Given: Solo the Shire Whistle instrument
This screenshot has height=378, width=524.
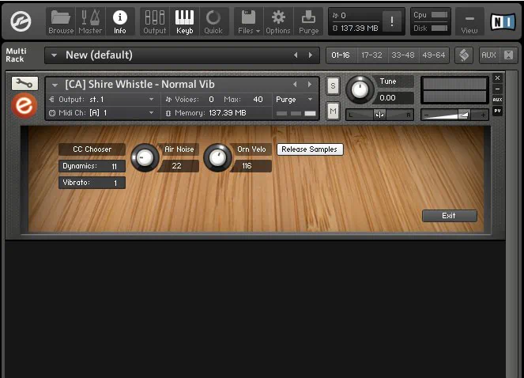Looking at the screenshot, I should (x=333, y=86).
